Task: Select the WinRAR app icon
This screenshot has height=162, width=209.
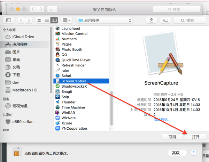Action: 57,113
